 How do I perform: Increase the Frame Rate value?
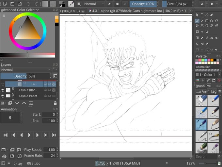(x=57, y=154)
